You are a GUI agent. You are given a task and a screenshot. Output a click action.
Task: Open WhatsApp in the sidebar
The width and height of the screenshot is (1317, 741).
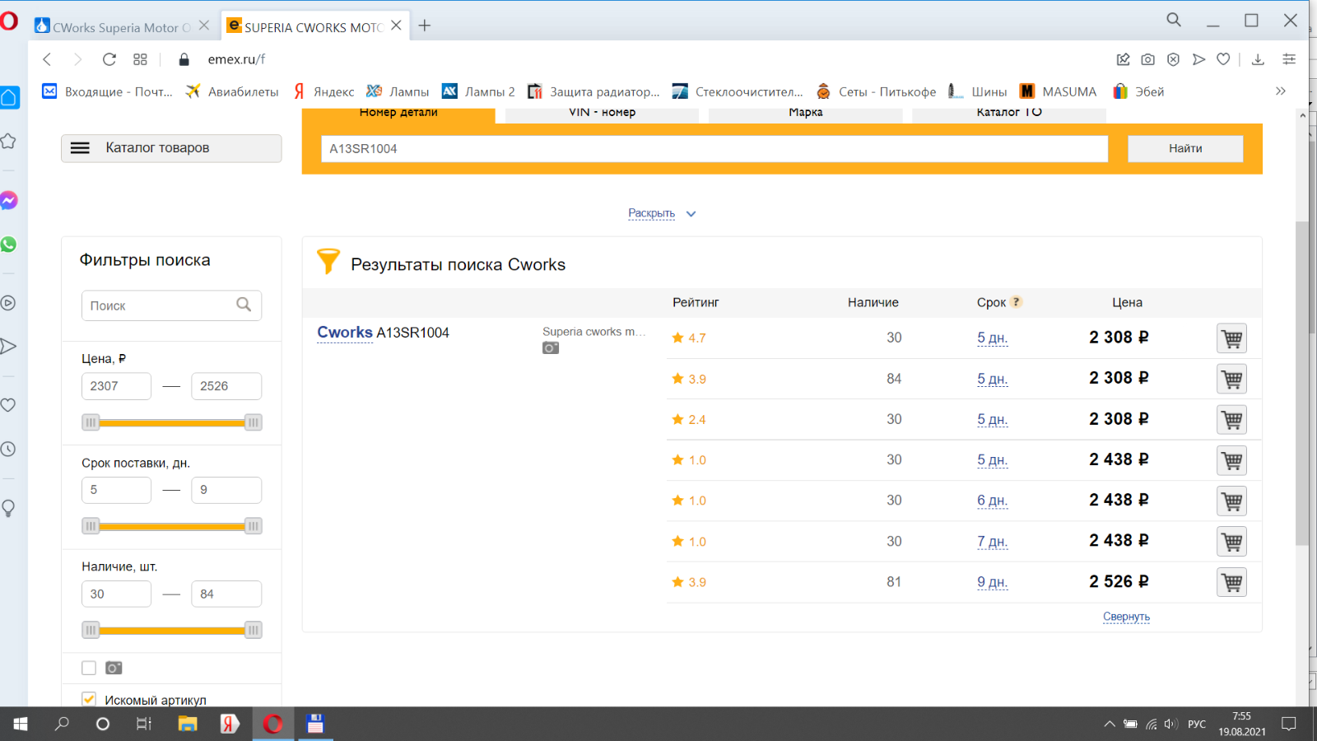[x=9, y=245]
